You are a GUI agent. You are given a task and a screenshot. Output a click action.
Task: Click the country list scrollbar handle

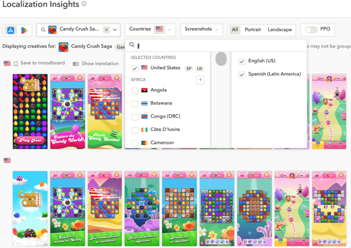click(x=221, y=59)
